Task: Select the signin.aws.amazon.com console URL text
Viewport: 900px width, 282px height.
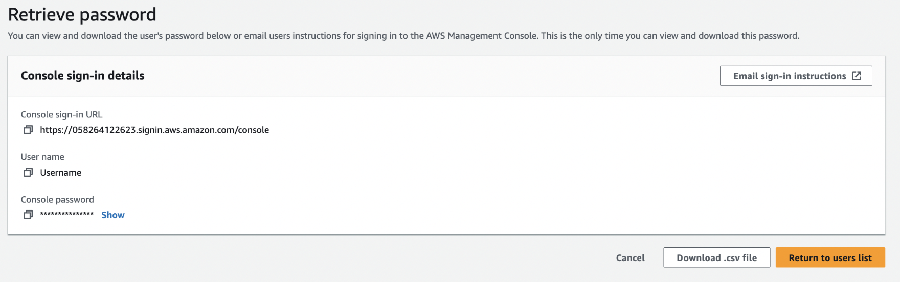Action: (154, 130)
